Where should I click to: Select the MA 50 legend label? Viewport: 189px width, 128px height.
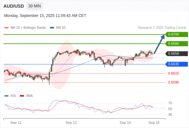click(x=61, y=28)
